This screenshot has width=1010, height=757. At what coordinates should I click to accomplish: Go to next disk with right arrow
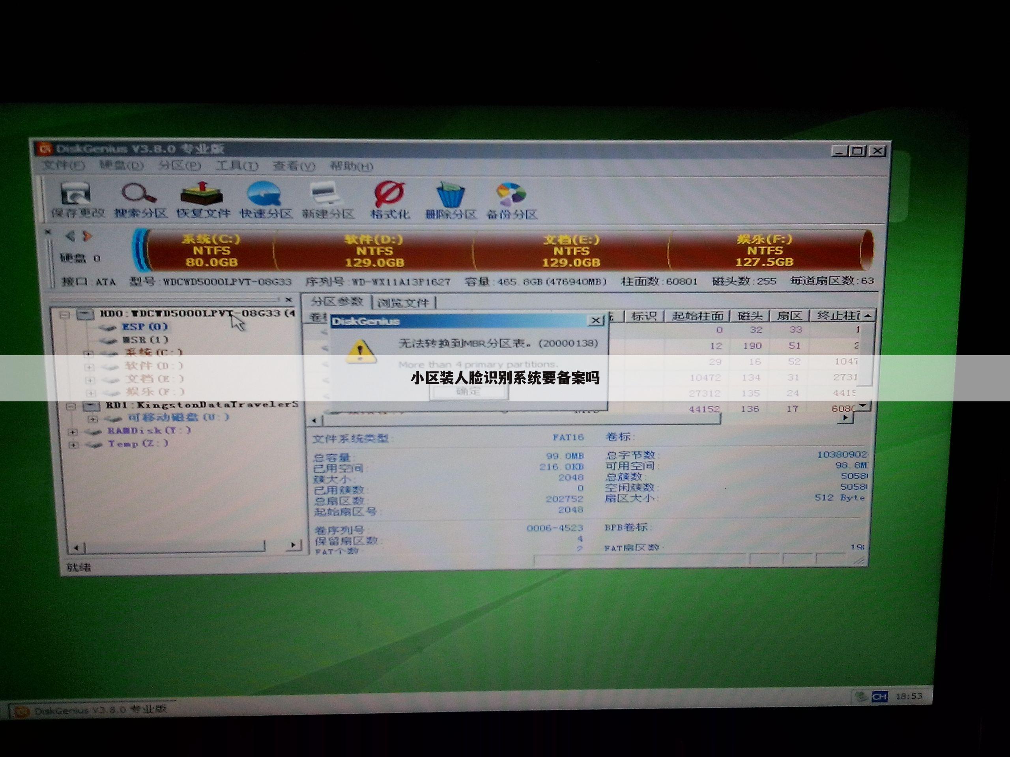87,236
